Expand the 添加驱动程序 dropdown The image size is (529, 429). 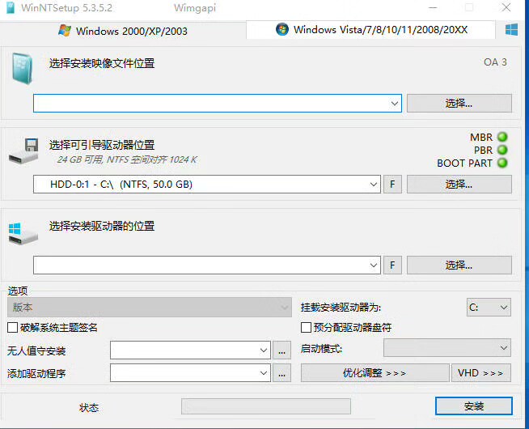point(264,373)
